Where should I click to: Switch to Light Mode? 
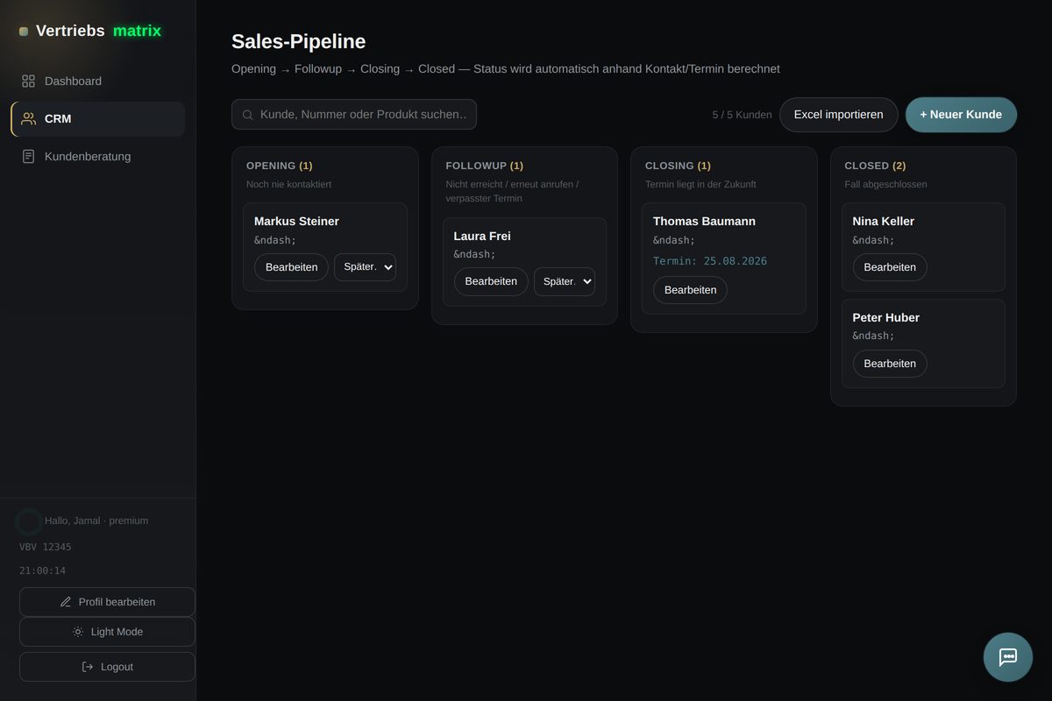coord(107,632)
